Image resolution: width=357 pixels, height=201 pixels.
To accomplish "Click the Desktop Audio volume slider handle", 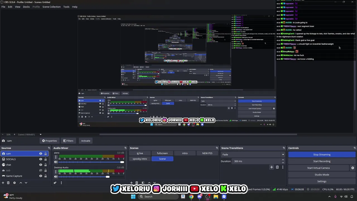I will point(108,176).
